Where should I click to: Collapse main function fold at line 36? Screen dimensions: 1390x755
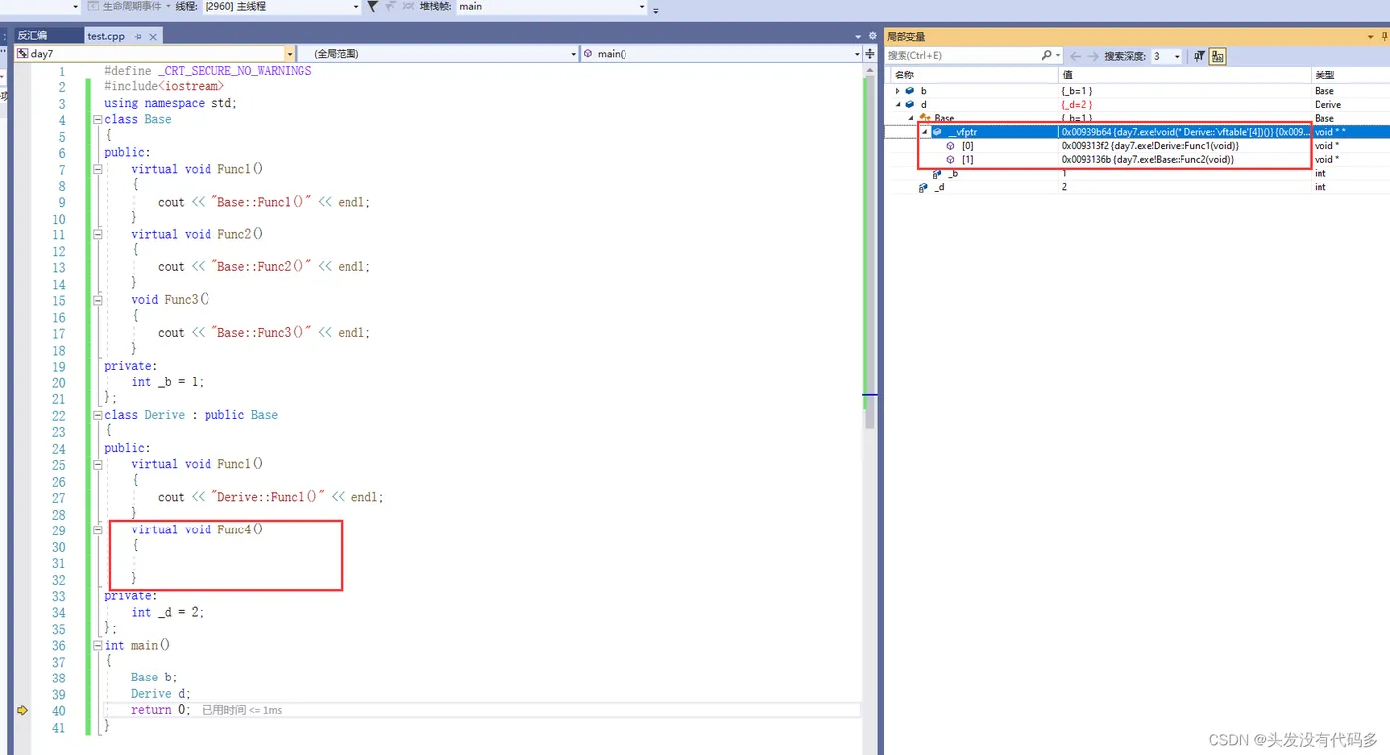[98, 645]
